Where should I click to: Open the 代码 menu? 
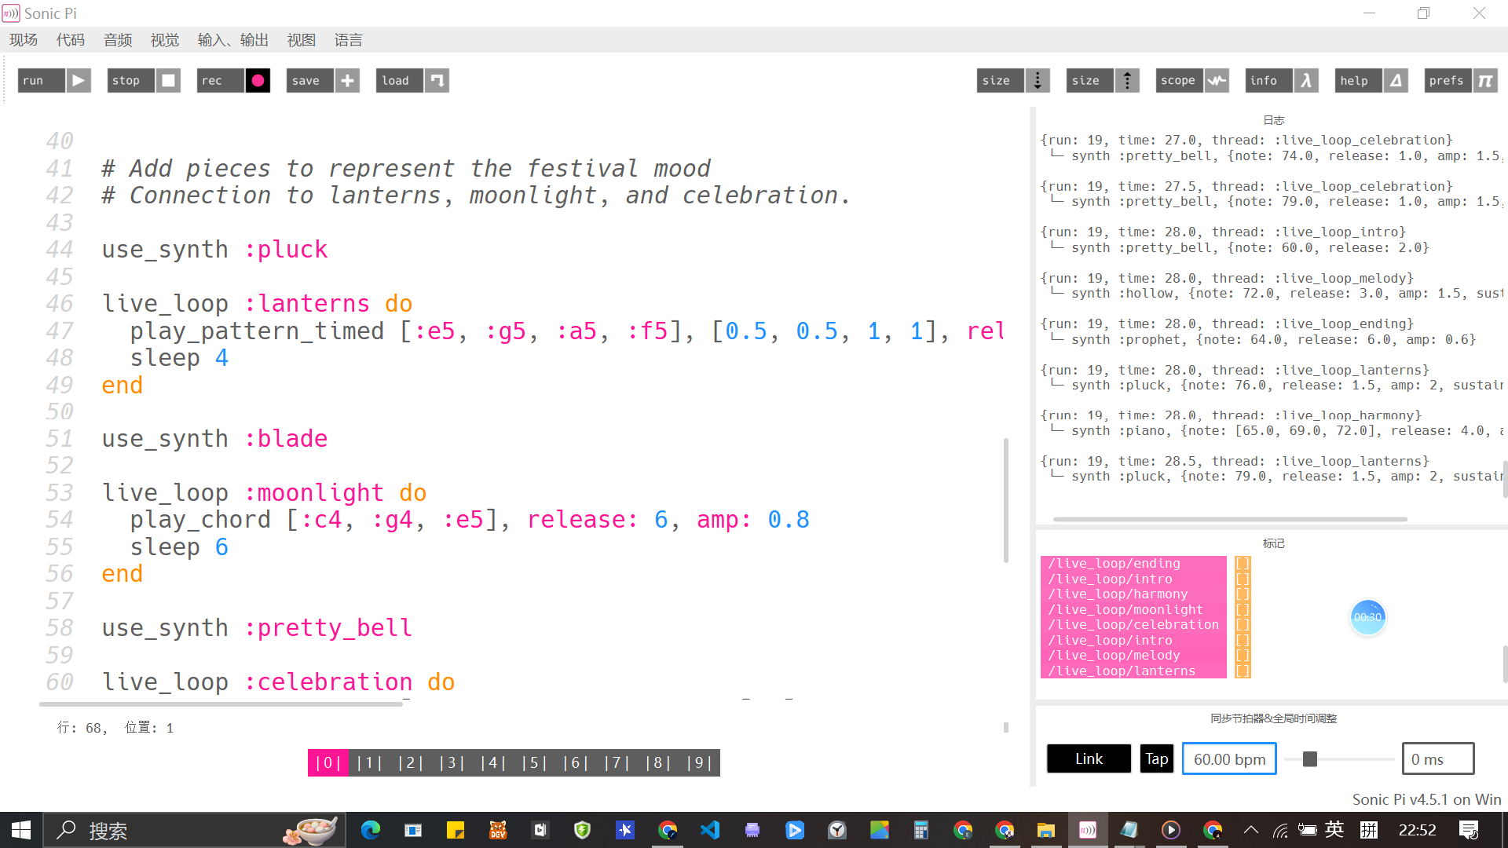70,40
